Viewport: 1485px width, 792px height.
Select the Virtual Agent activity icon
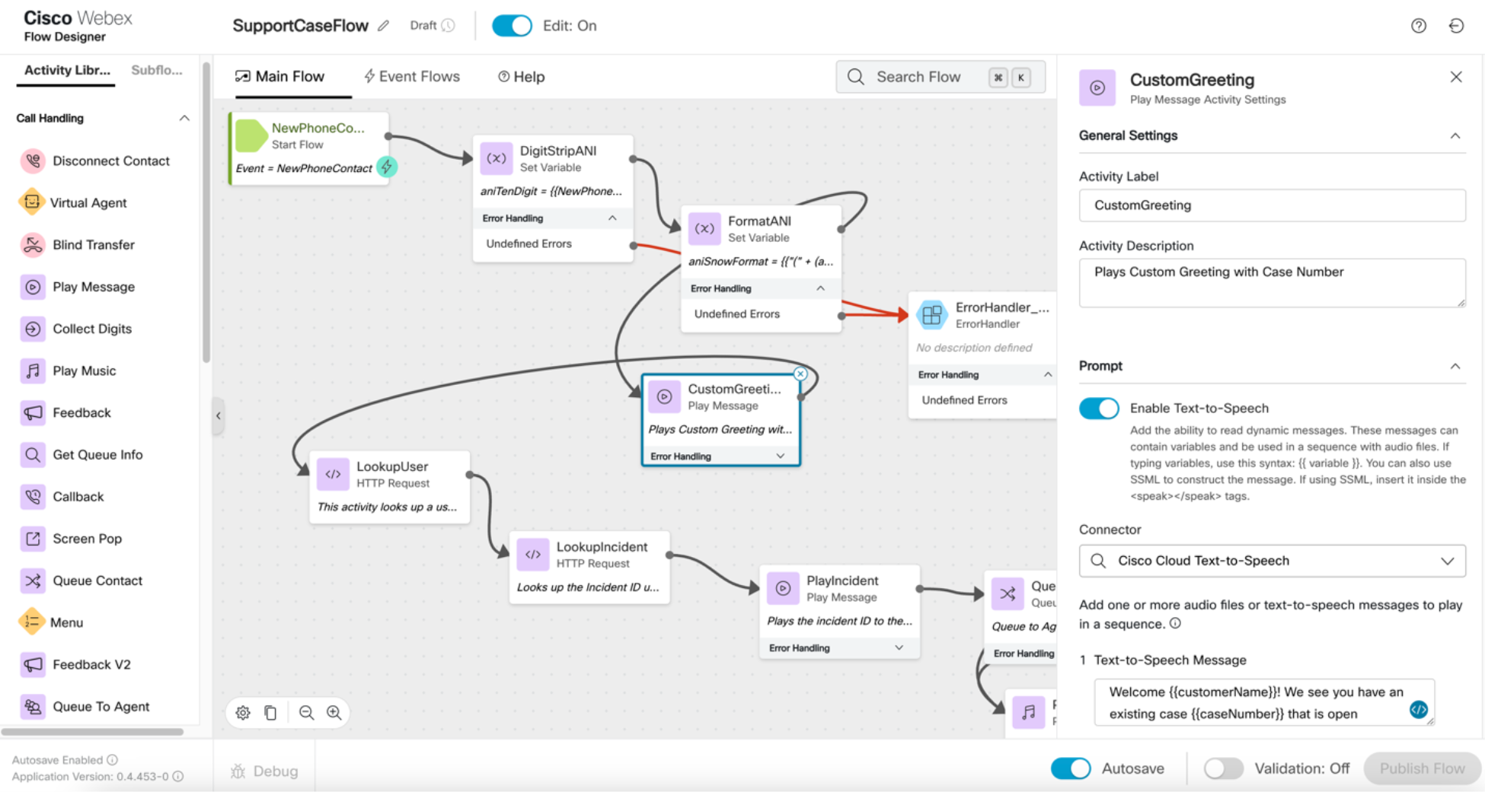tap(32, 202)
